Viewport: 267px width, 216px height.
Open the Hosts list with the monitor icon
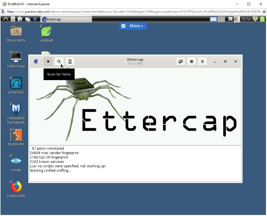click(70, 61)
